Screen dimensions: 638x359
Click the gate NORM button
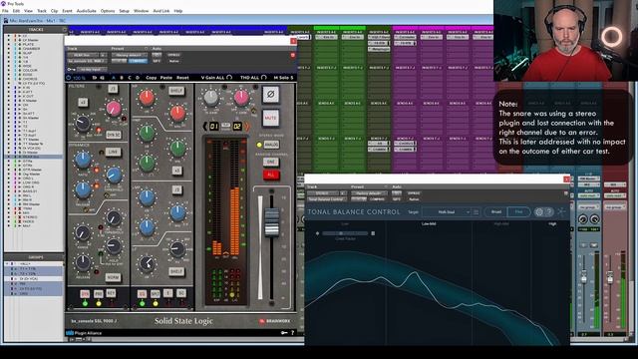[113, 277]
